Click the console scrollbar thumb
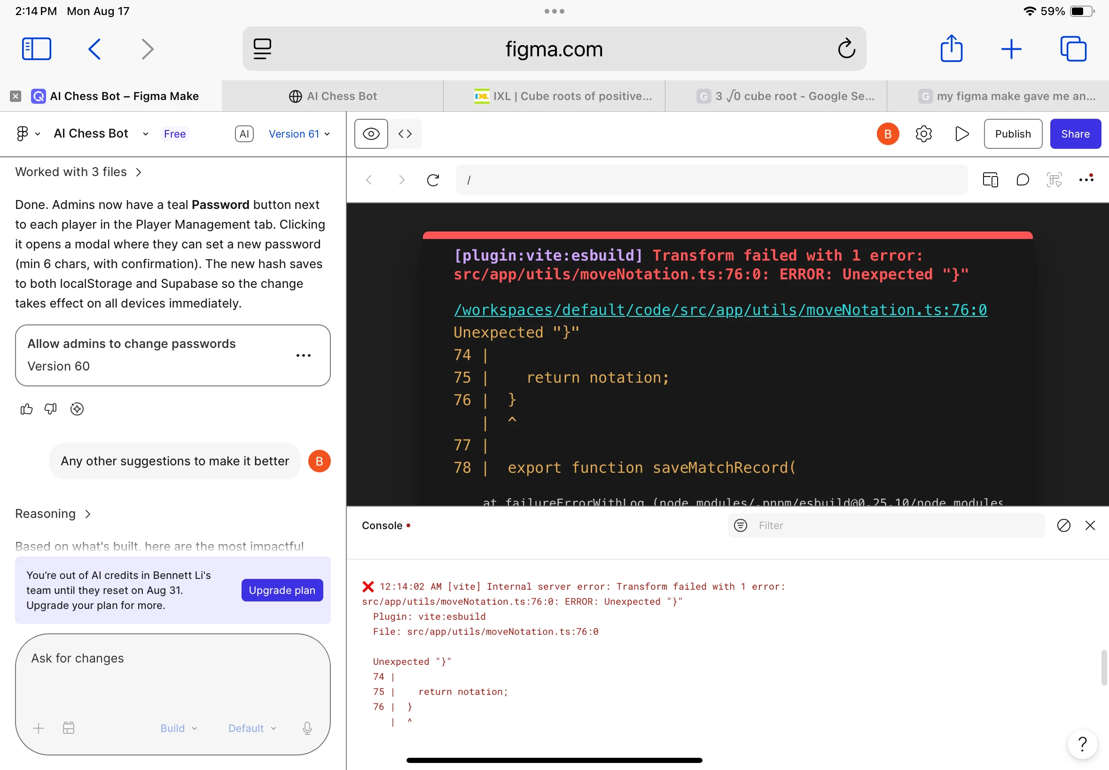The width and height of the screenshot is (1109, 770). 1104,668
